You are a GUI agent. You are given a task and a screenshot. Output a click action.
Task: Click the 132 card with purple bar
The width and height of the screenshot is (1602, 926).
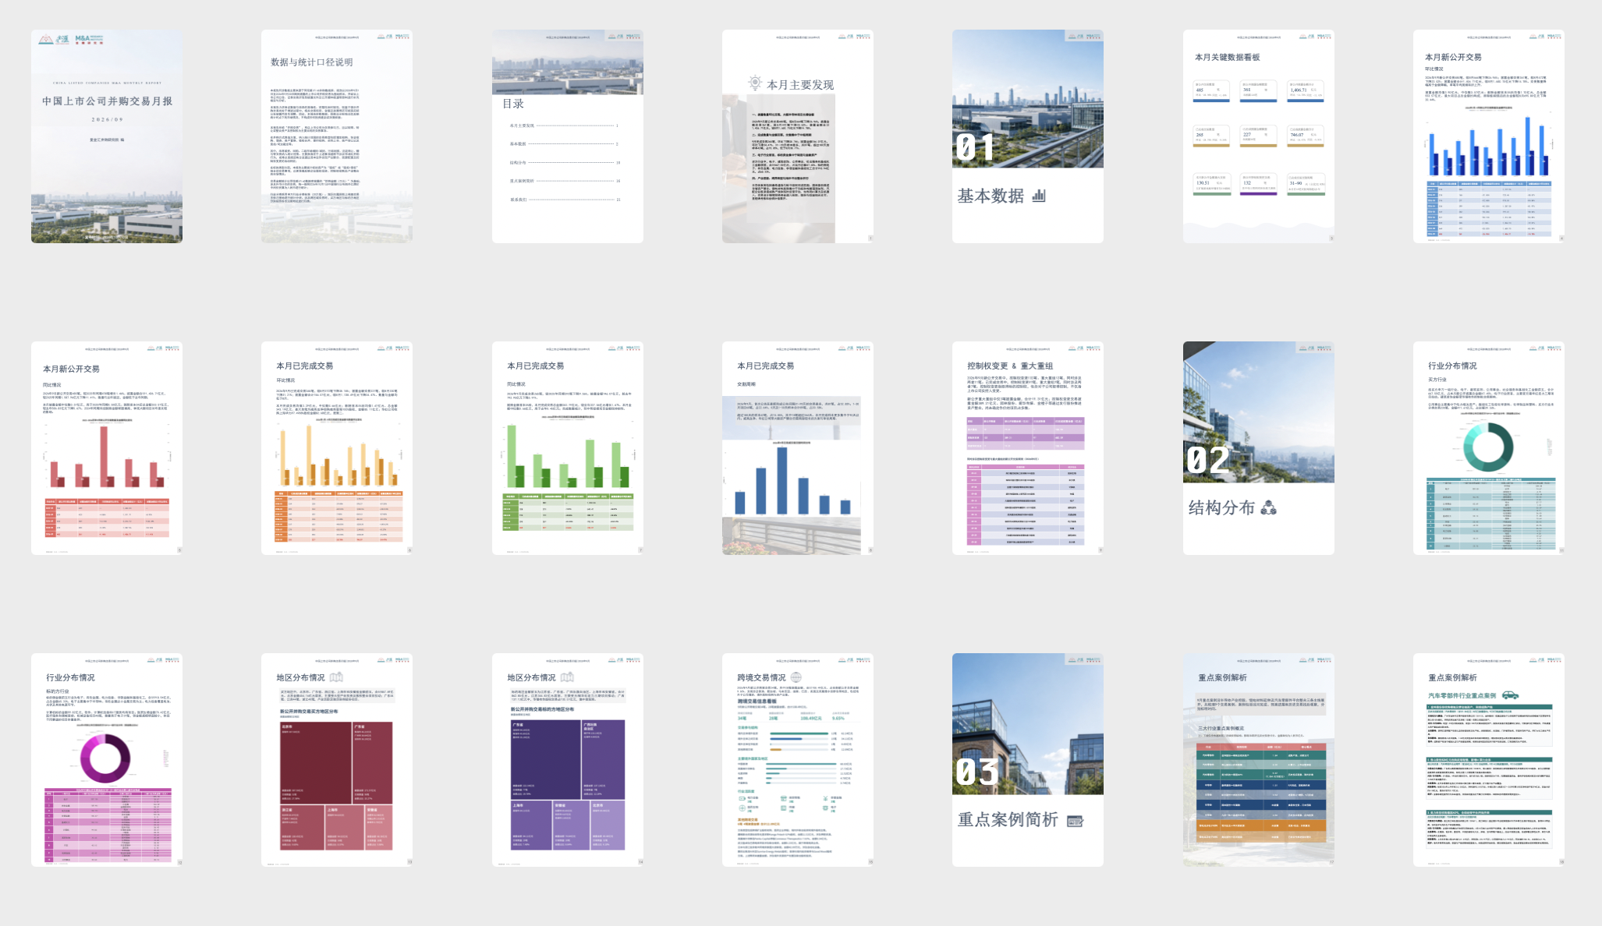pyautogui.click(x=1258, y=184)
